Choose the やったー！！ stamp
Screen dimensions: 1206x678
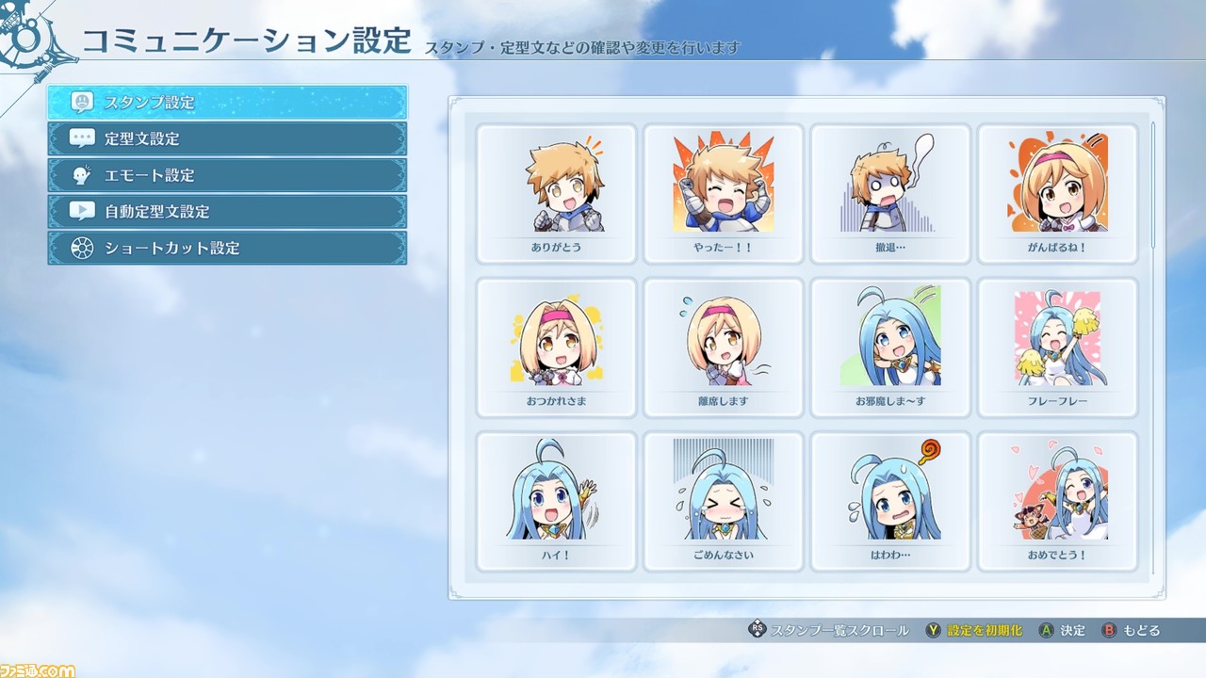(724, 194)
